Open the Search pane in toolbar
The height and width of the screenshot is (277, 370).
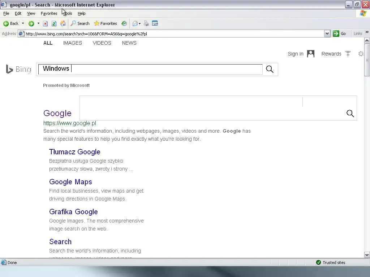point(80,23)
